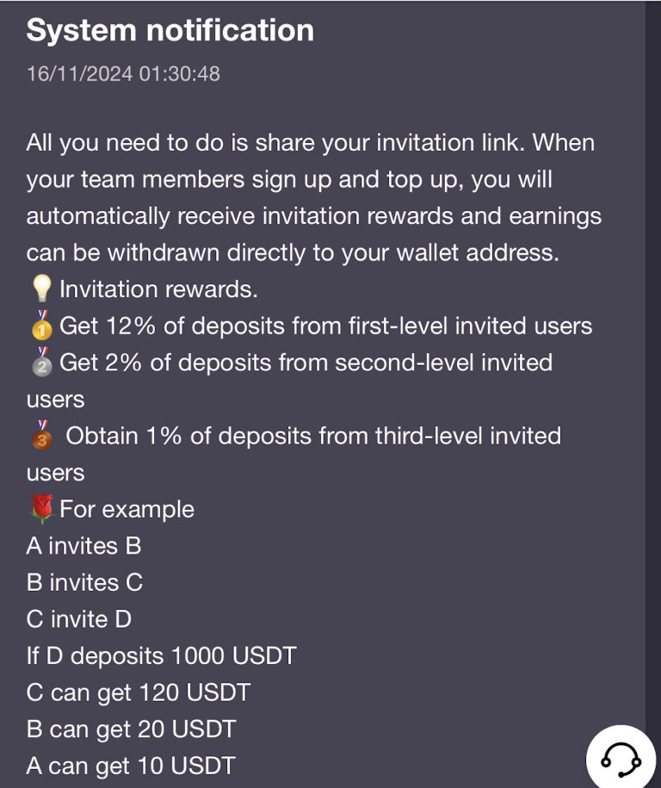Click the "For example" label
Viewport: 661px width, 788px height.
click(127, 509)
